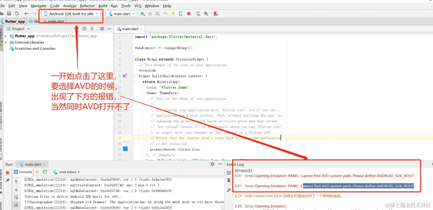Click Flutter attach debugger phone icon
Image resolution: width=433 pixels, height=210 pixels.
pyautogui.click(x=181, y=14)
